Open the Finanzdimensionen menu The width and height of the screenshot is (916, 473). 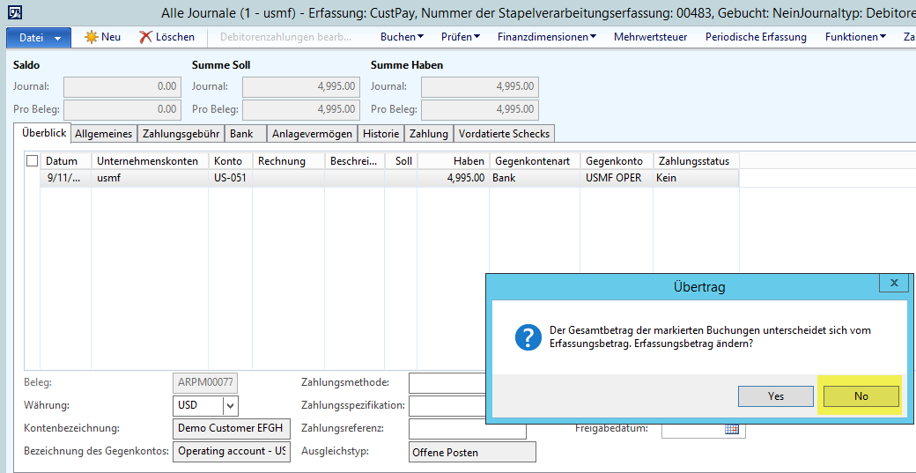tap(546, 37)
